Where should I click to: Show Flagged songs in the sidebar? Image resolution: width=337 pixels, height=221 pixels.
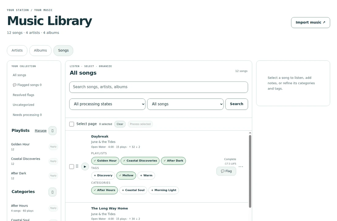[27, 85]
